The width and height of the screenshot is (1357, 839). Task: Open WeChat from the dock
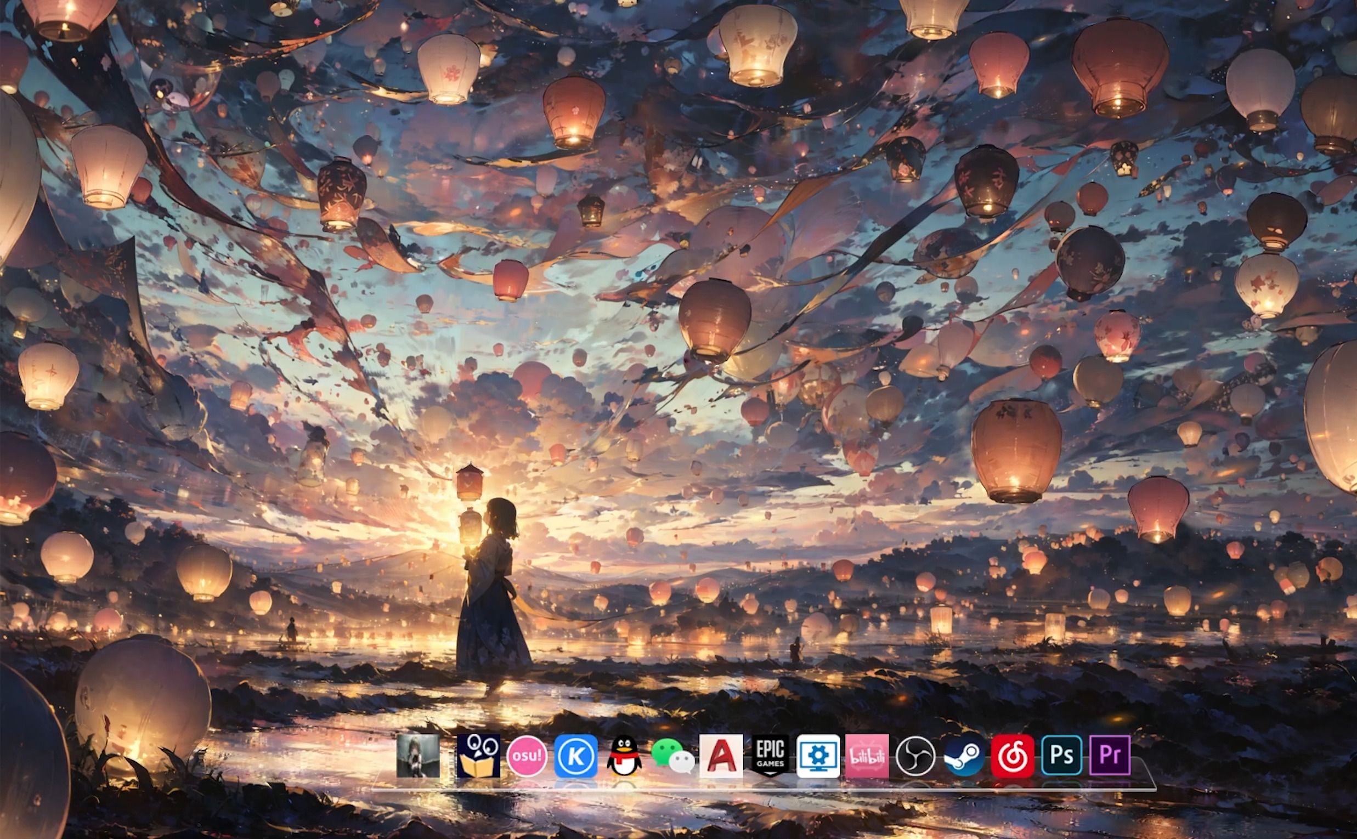point(672,756)
